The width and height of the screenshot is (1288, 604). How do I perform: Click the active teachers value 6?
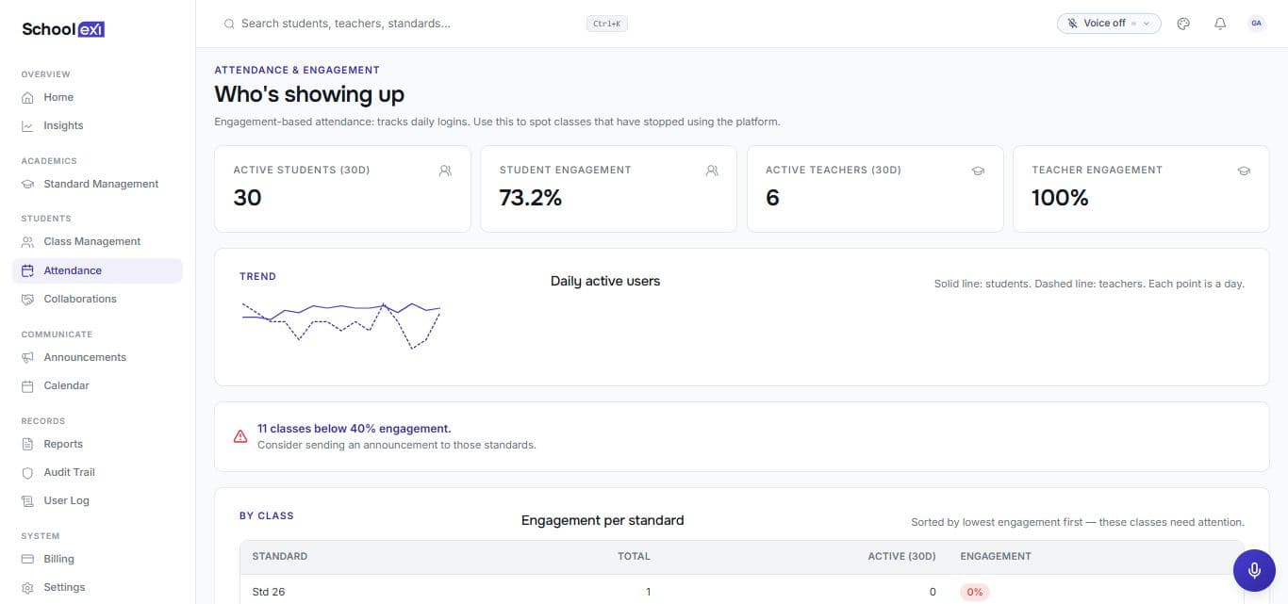point(772,198)
